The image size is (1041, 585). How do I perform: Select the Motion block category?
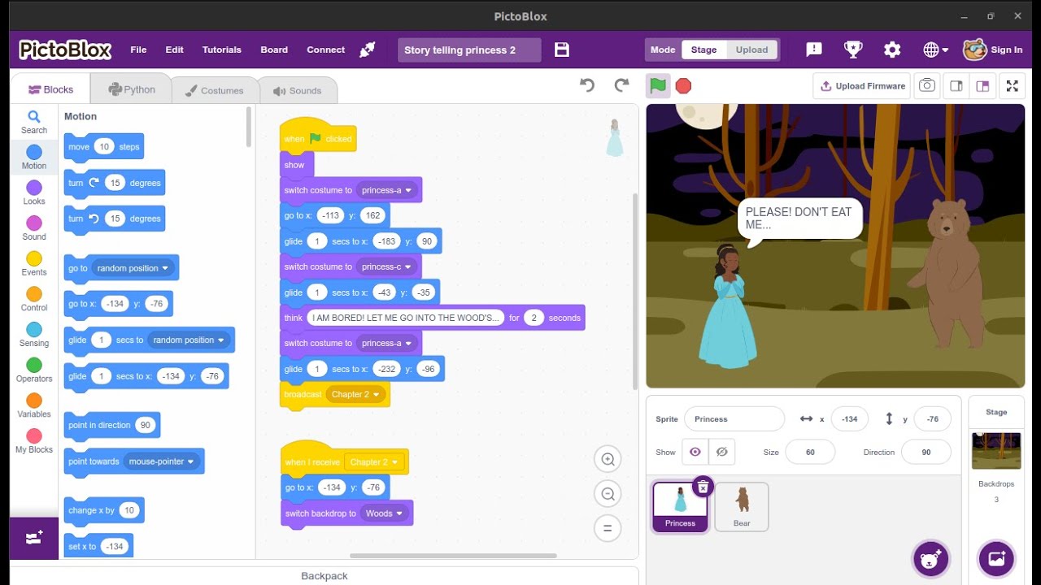tap(34, 158)
